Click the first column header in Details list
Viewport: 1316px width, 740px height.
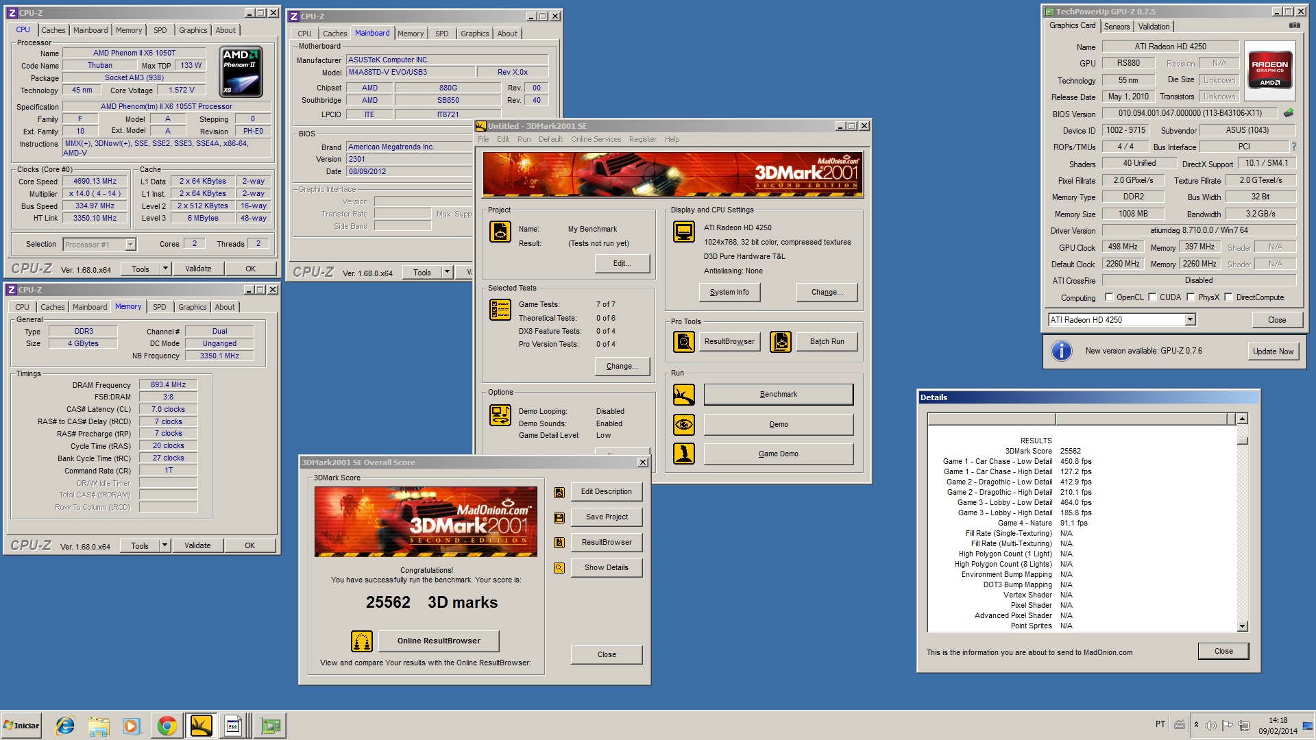tap(991, 419)
